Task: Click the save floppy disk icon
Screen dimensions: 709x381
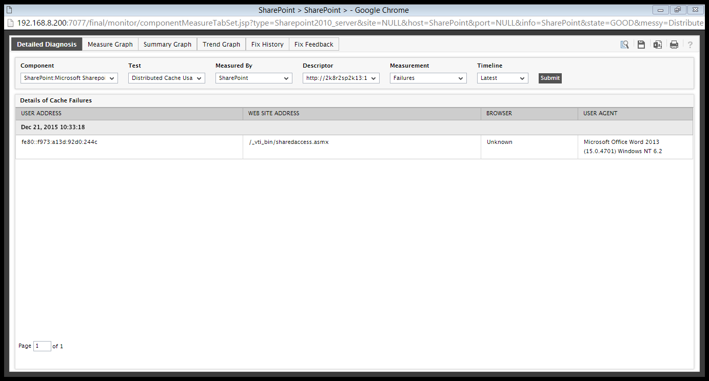Action: [641, 45]
